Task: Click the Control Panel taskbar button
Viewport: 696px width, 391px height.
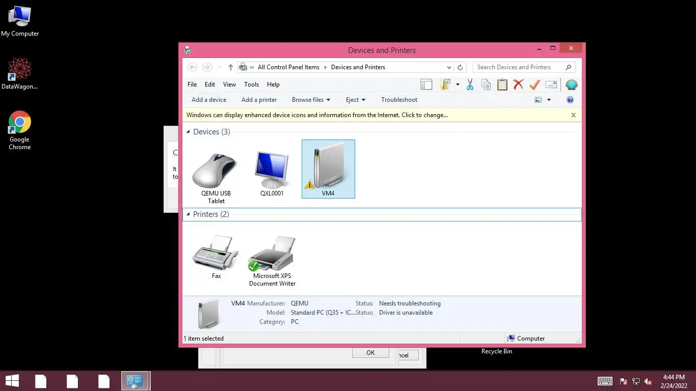Action: click(x=135, y=381)
